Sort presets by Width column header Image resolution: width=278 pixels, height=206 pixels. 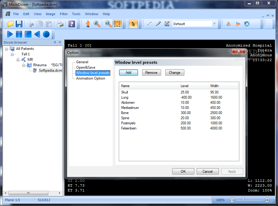(x=223, y=86)
